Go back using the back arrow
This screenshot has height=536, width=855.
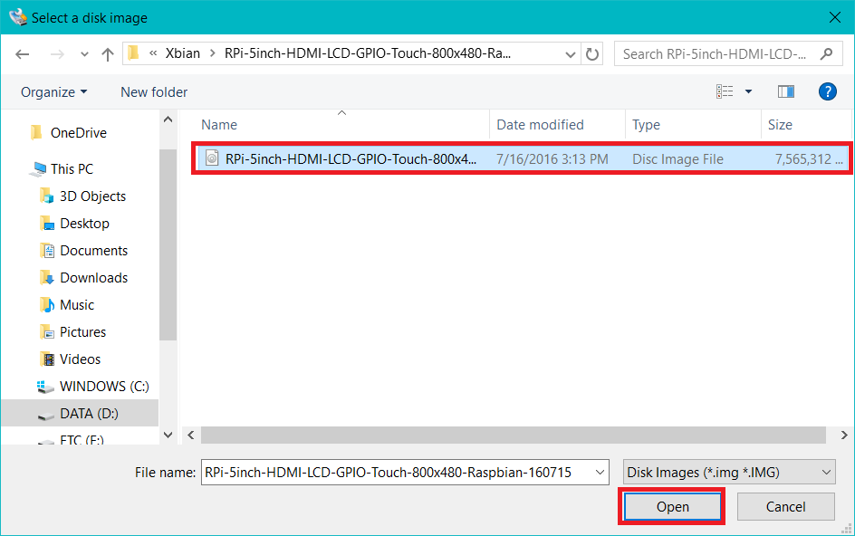pos(23,54)
